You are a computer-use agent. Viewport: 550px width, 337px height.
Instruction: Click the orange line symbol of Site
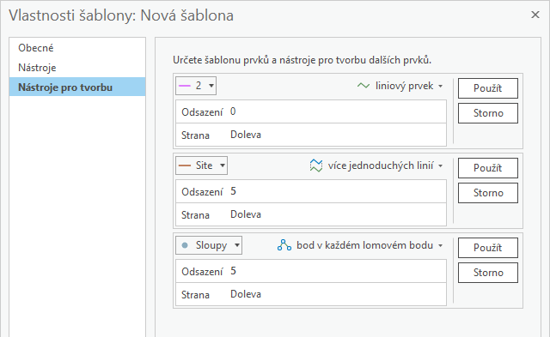(x=185, y=165)
